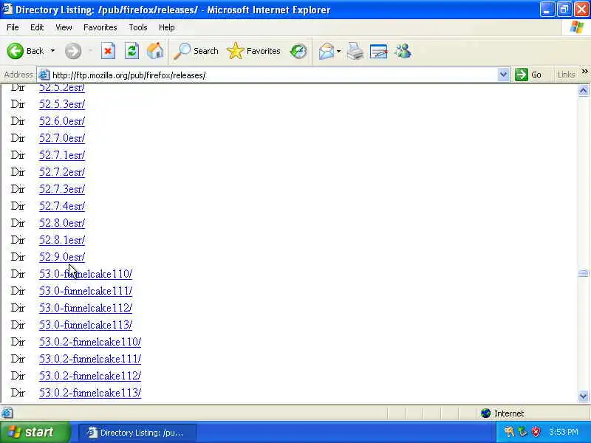Open the File menu

point(13,27)
